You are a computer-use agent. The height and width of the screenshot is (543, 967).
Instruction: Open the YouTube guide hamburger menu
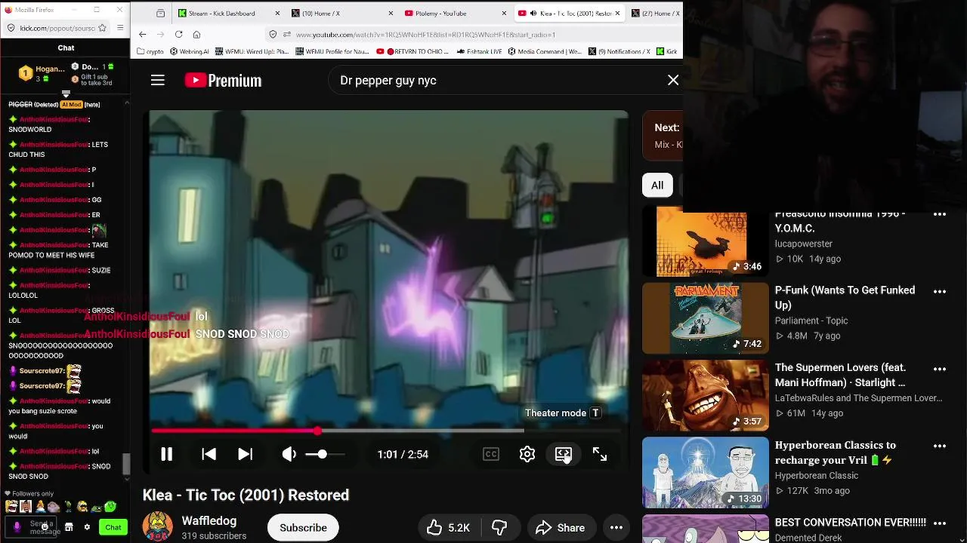pyautogui.click(x=157, y=80)
